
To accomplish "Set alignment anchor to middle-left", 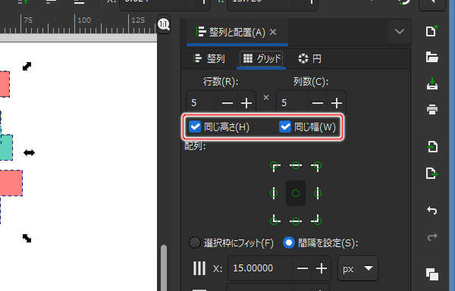I will coord(274,193).
